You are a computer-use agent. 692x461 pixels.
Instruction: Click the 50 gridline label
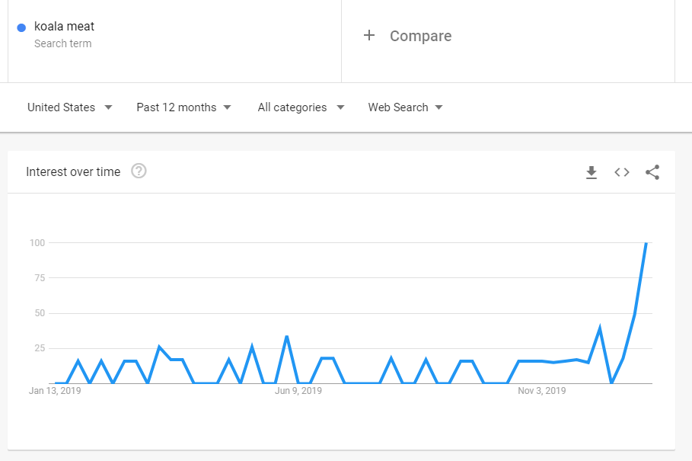40,313
